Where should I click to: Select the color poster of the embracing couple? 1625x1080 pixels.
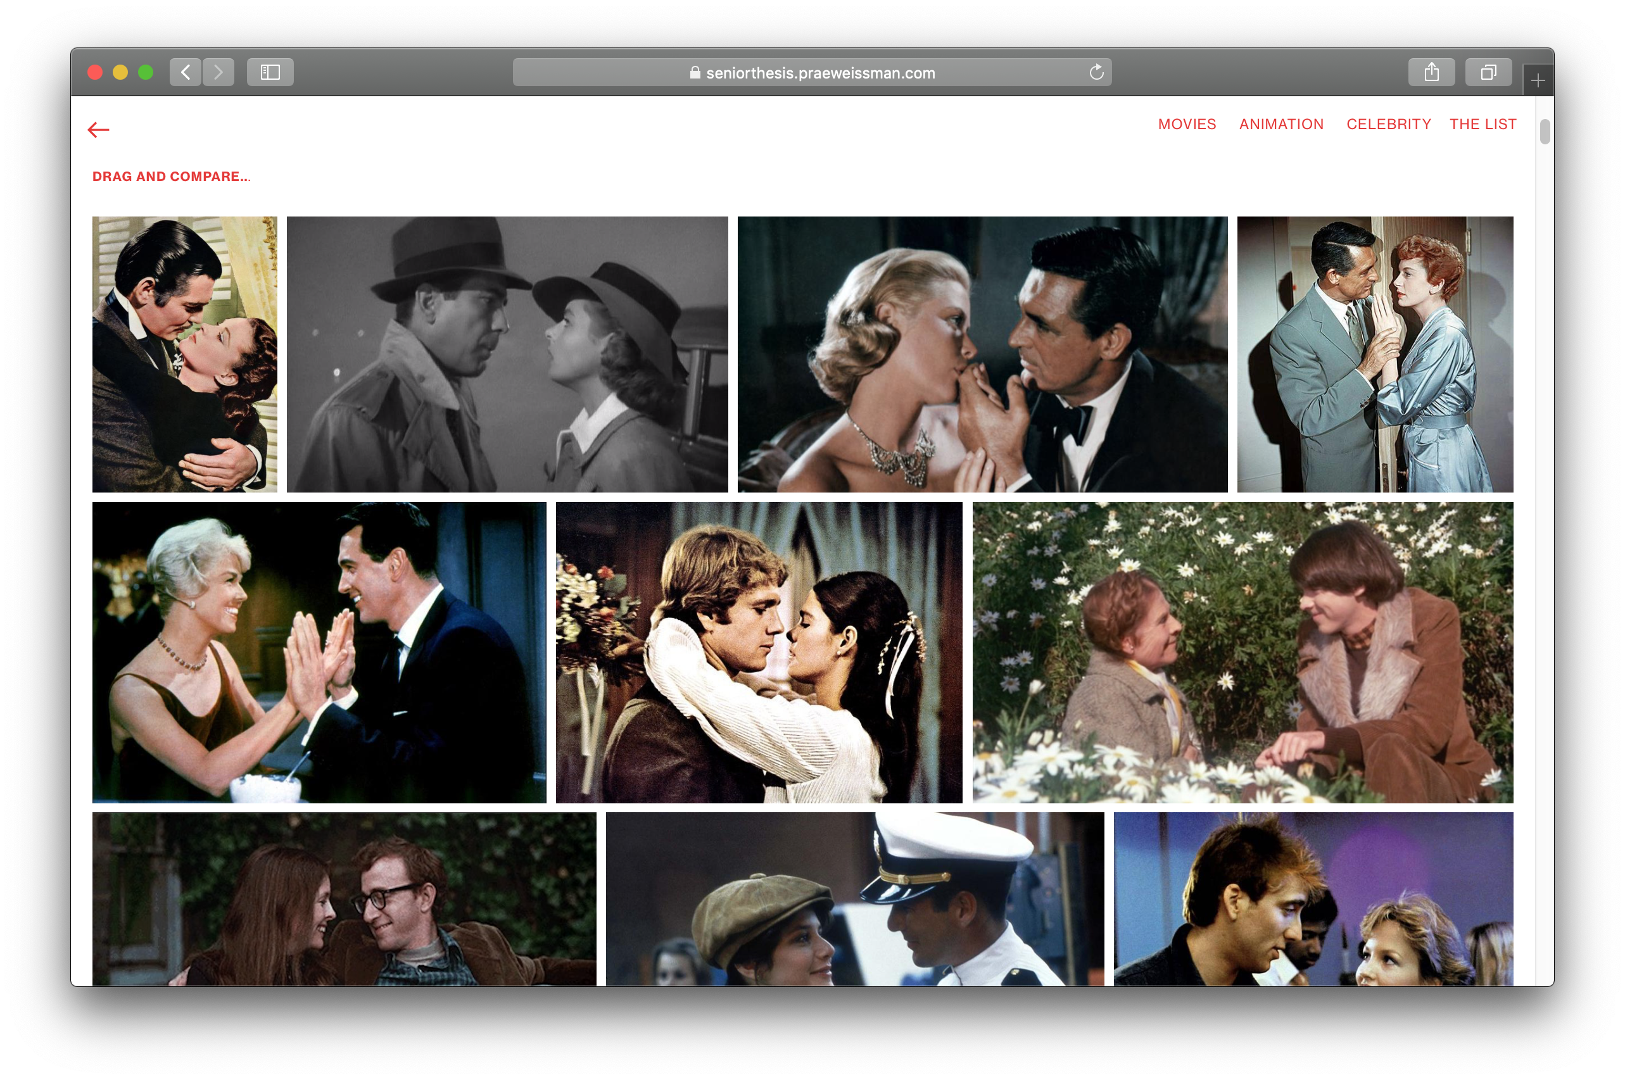(185, 355)
